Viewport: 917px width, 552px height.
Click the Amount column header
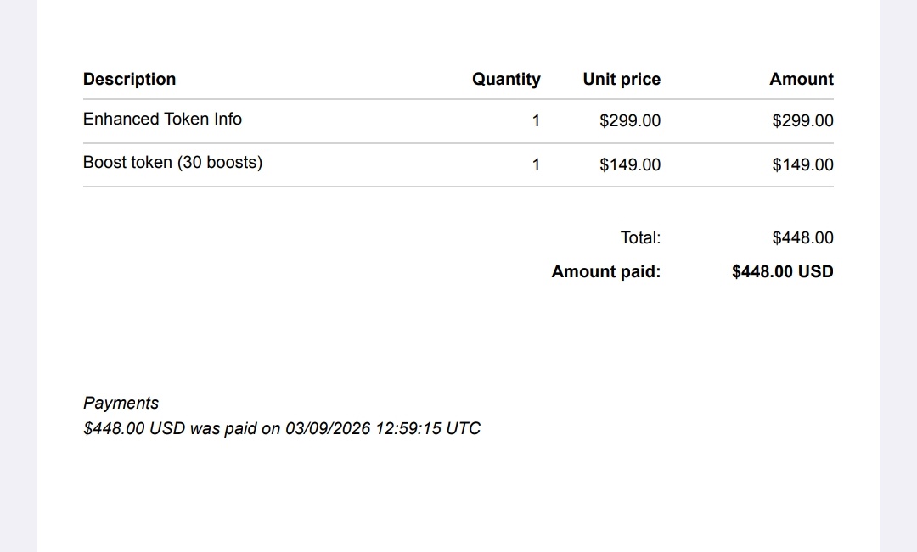tap(802, 80)
